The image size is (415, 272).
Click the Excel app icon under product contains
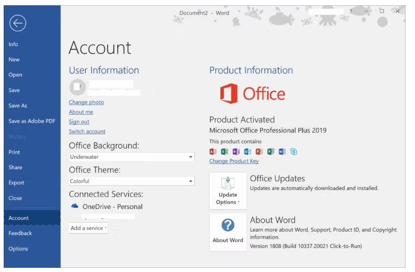225,151
